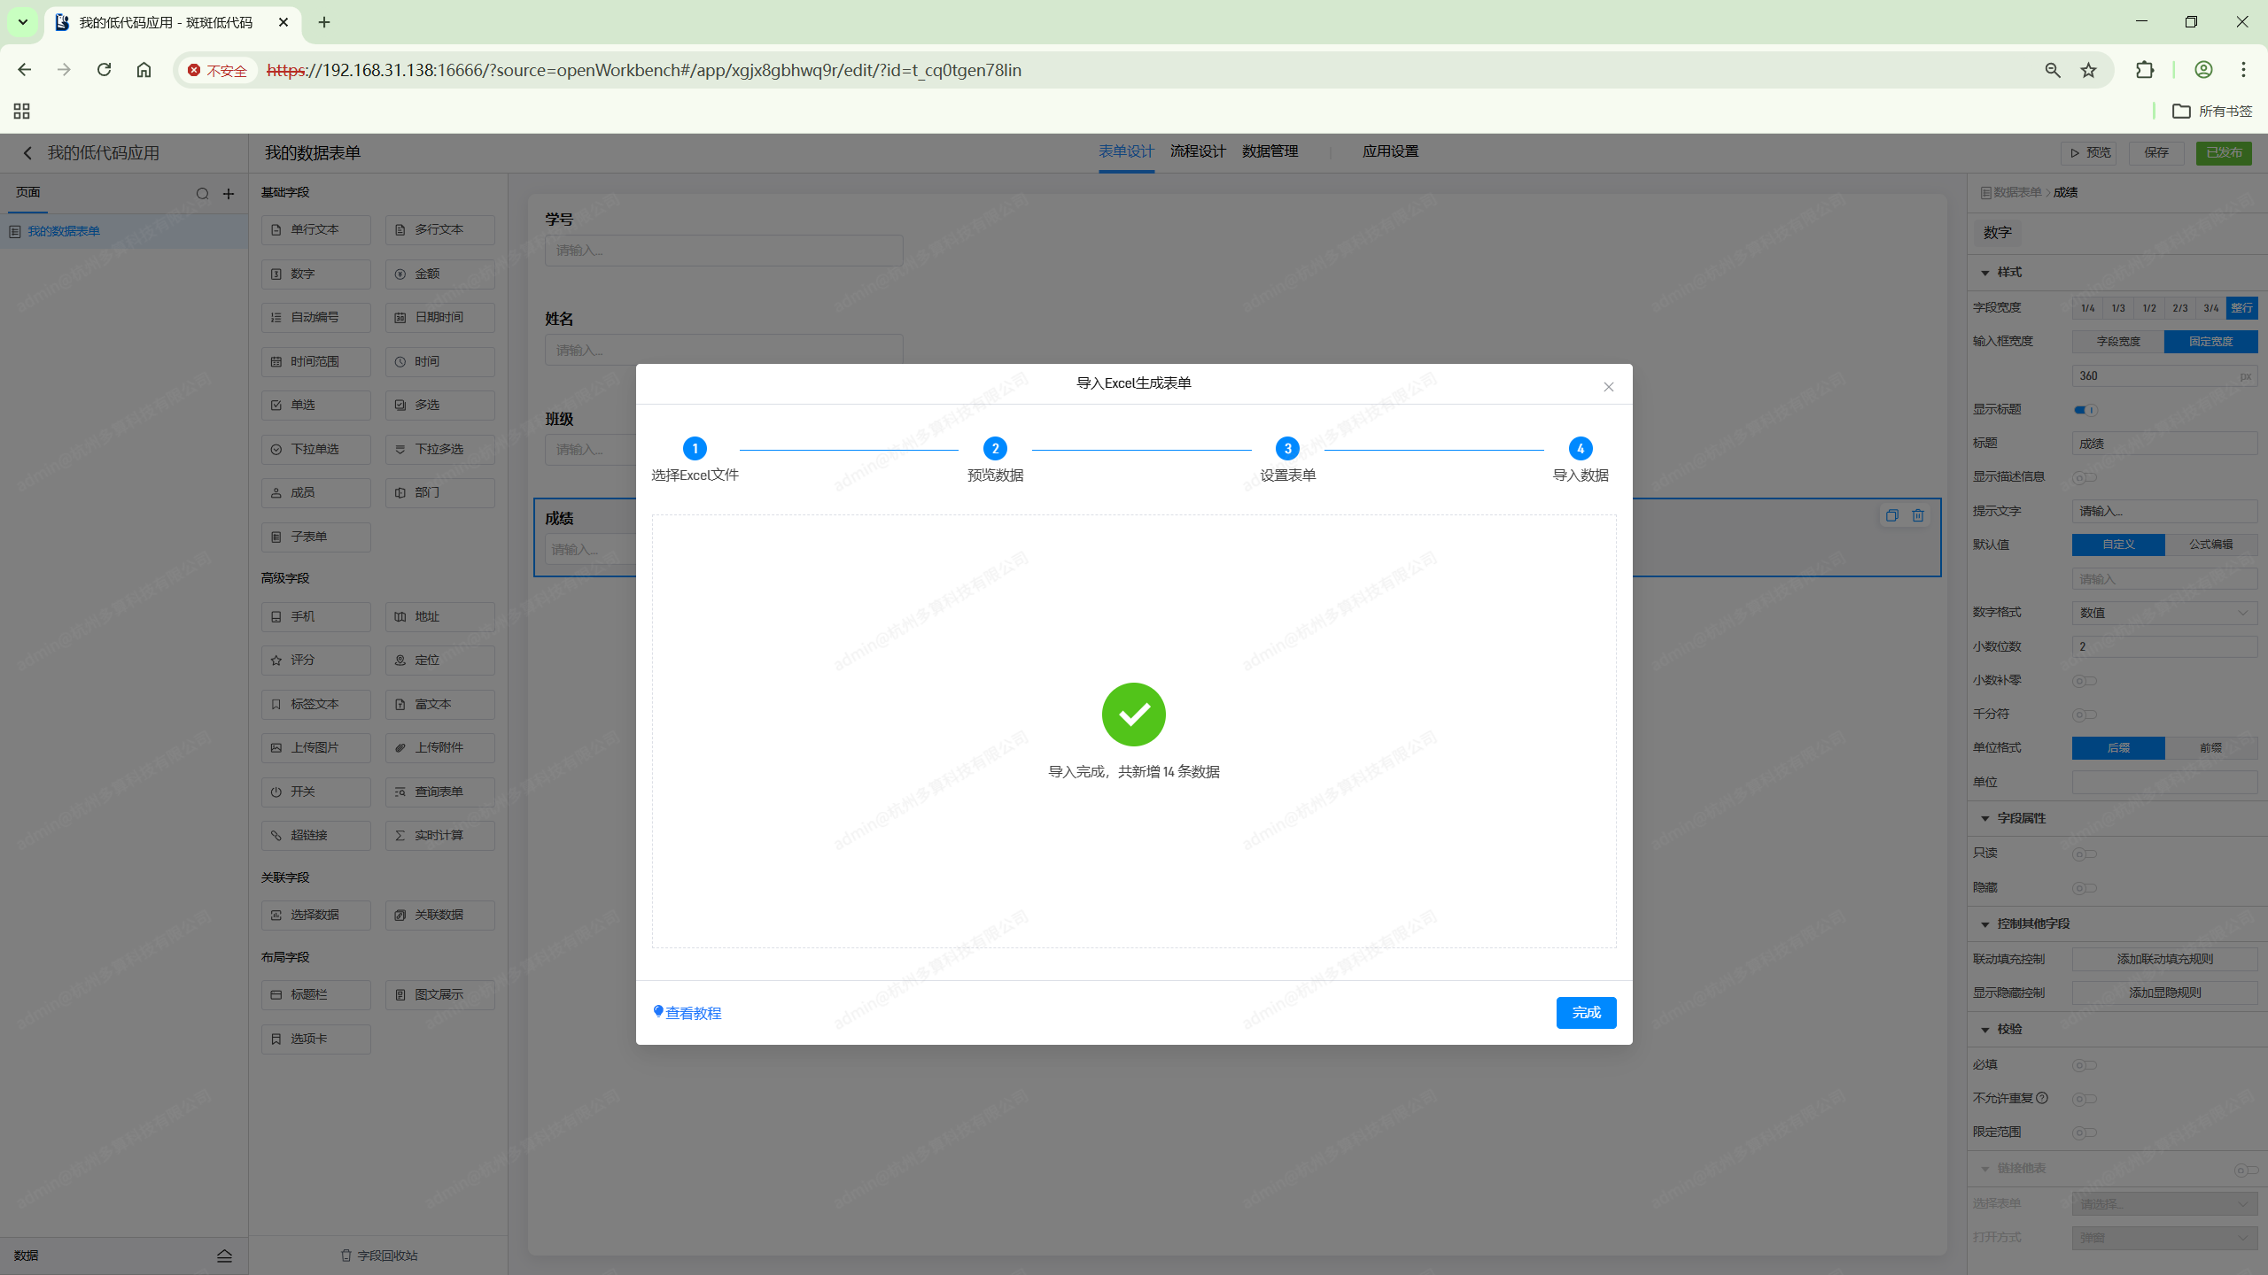Open the 数字格式 dropdown
Screen dimensions: 2268x1275
[2163, 613]
